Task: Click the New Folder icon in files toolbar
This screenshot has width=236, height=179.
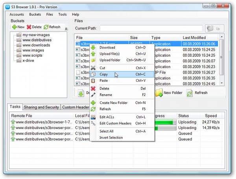Action: coord(159,93)
